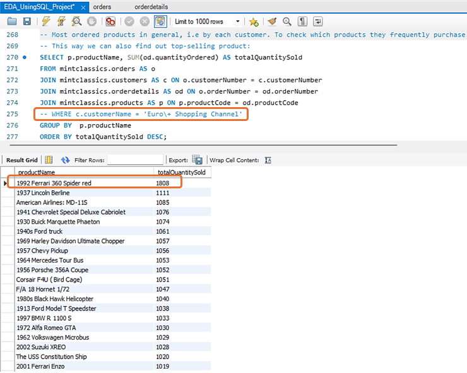Rollback transaction X circle icon
Screen dimensions: 467x373
[145, 21]
